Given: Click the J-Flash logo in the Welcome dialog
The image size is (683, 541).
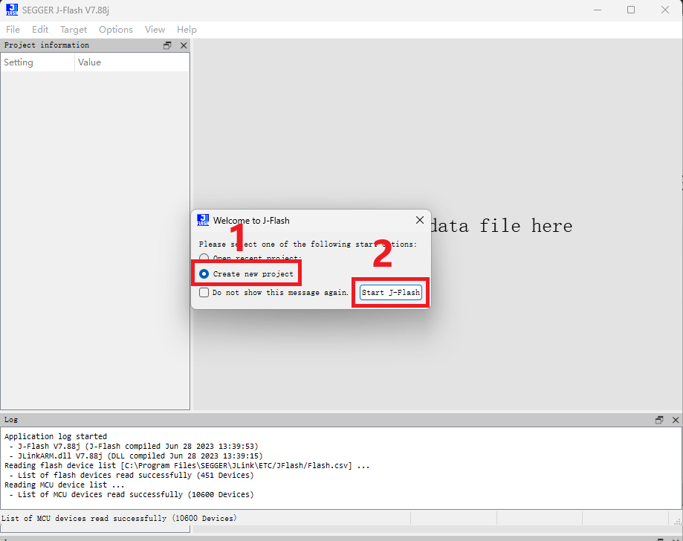Looking at the screenshot, I should click(203, 220).
